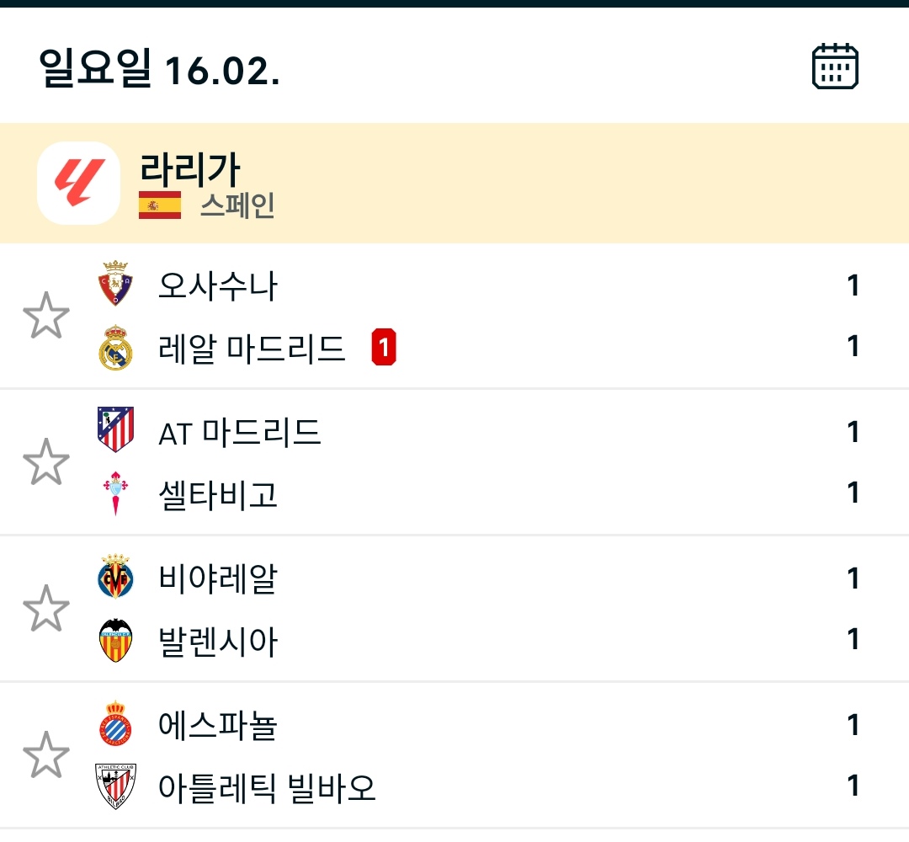Tap the Espanyol club crest
This screenshot has width=909, height=842.
(x=115, y=723)
